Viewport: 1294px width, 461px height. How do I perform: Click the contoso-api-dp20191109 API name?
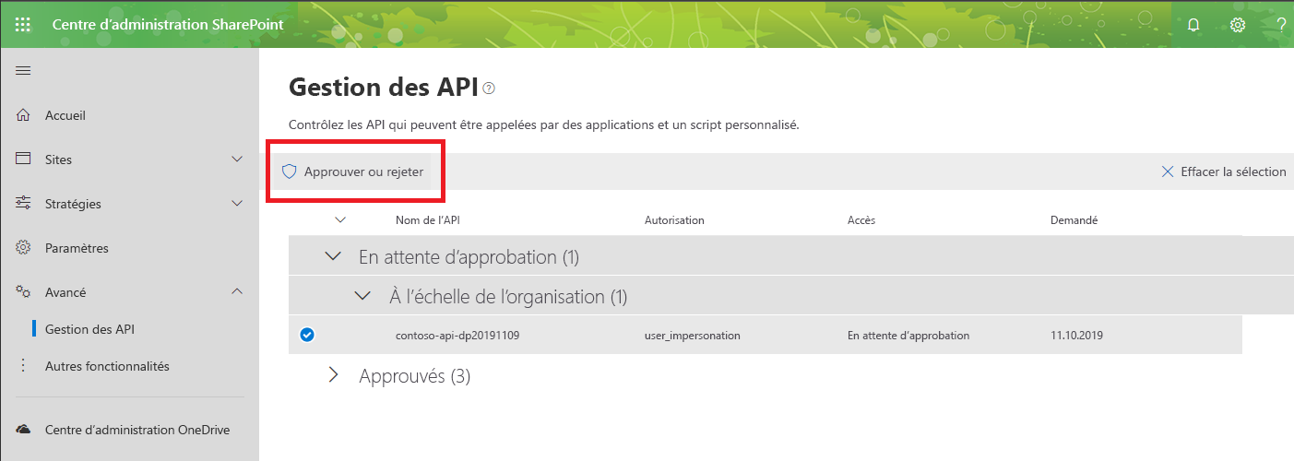click(457, 336)
